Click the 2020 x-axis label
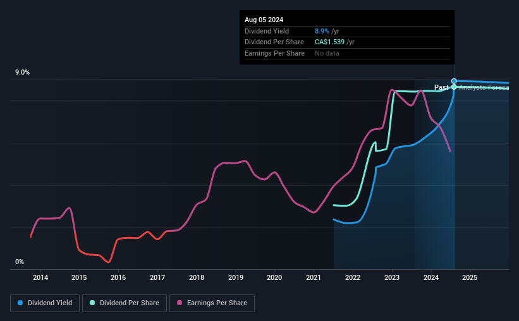Image resolution: width=519 pixels, height=321 pixels. 274,277
